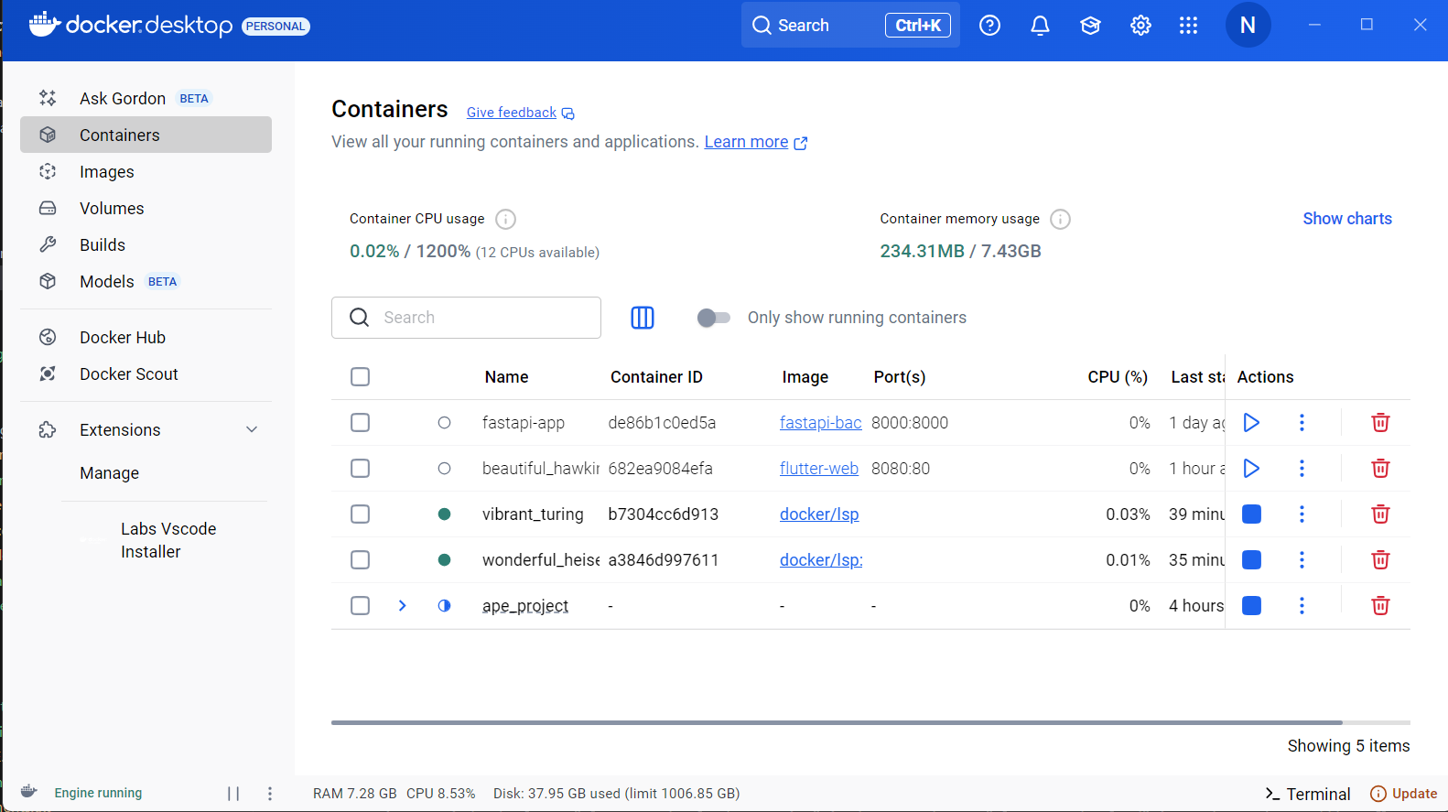Open vibrant_turing's docker/lsp image link
This screenshot has width=1448, height=812.
pyautogui.click(x=819, y=514)
